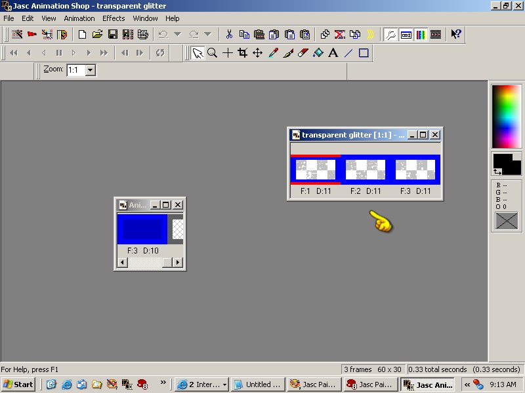Image resolution: width=525 pixels, height=393 pixels.
Task: Activate the Text tool
Action: 333,53
